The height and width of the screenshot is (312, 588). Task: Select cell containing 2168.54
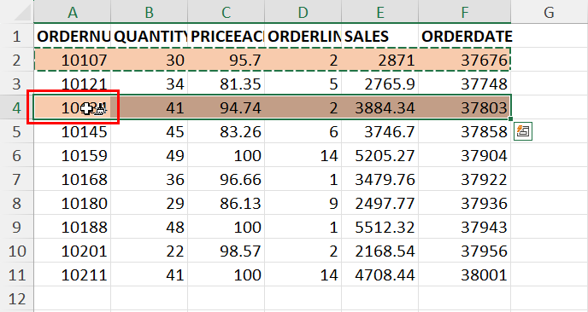coord(379,251)
